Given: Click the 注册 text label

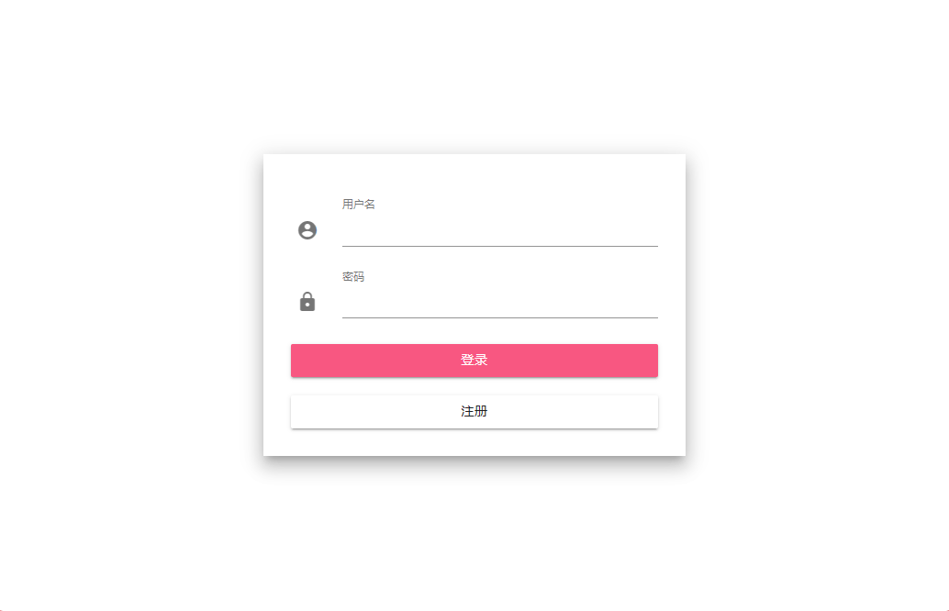Looking at the screenshot, I should point(474,412).
